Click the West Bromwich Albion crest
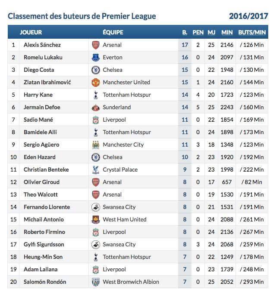Viewport: 276px width, 298px height. [x=96, y=282]
